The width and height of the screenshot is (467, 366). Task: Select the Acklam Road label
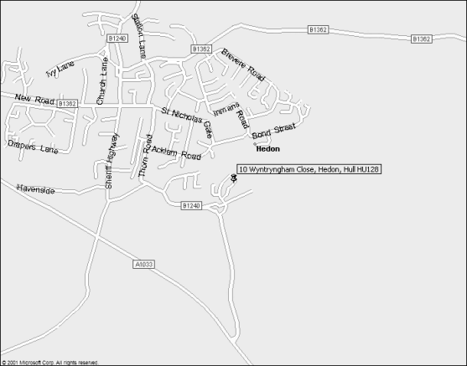pyautogui.click(x=176, y=152)
